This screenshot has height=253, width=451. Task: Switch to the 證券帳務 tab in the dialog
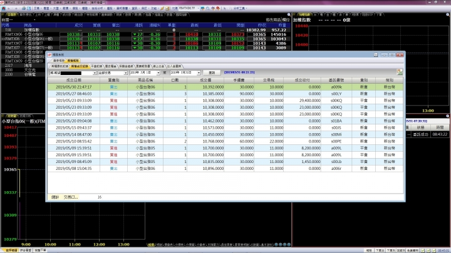[59, 61]
